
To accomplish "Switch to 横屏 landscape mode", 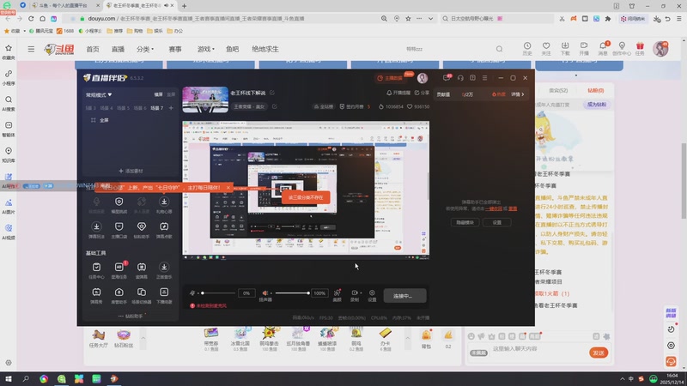I will 158,94.
